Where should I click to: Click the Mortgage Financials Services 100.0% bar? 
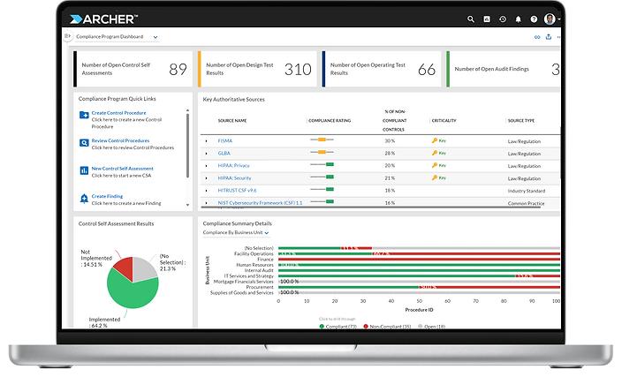point(419,282)
